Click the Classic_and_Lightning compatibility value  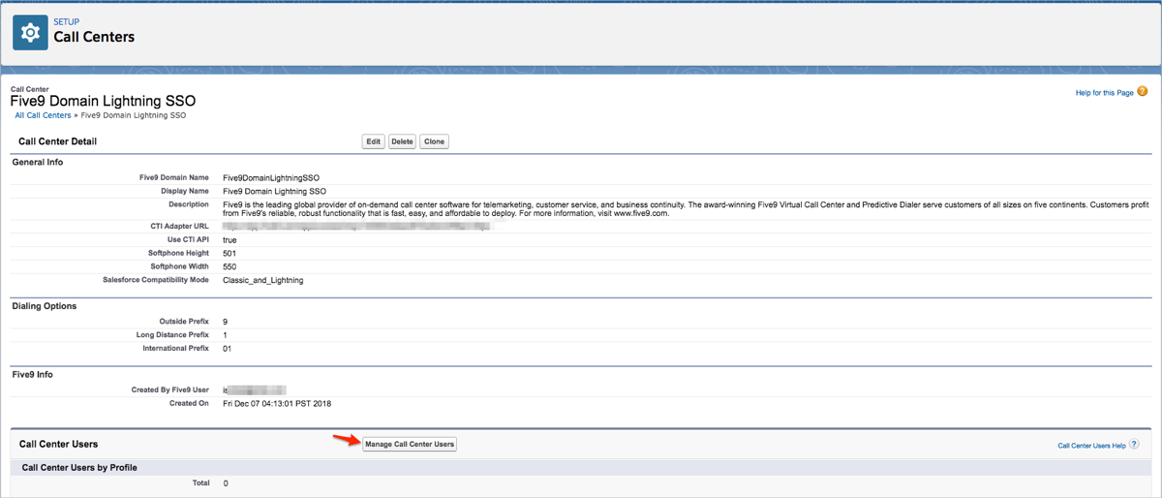[262, 280]
